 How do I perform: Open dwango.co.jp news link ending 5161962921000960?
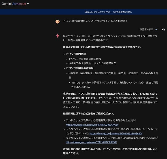pos(92,125)
